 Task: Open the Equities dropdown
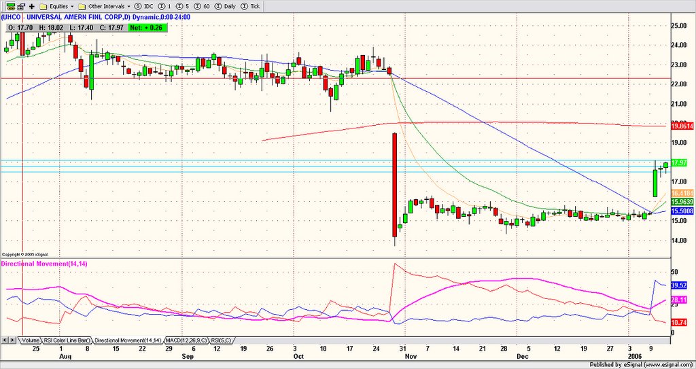click(57, 7)
